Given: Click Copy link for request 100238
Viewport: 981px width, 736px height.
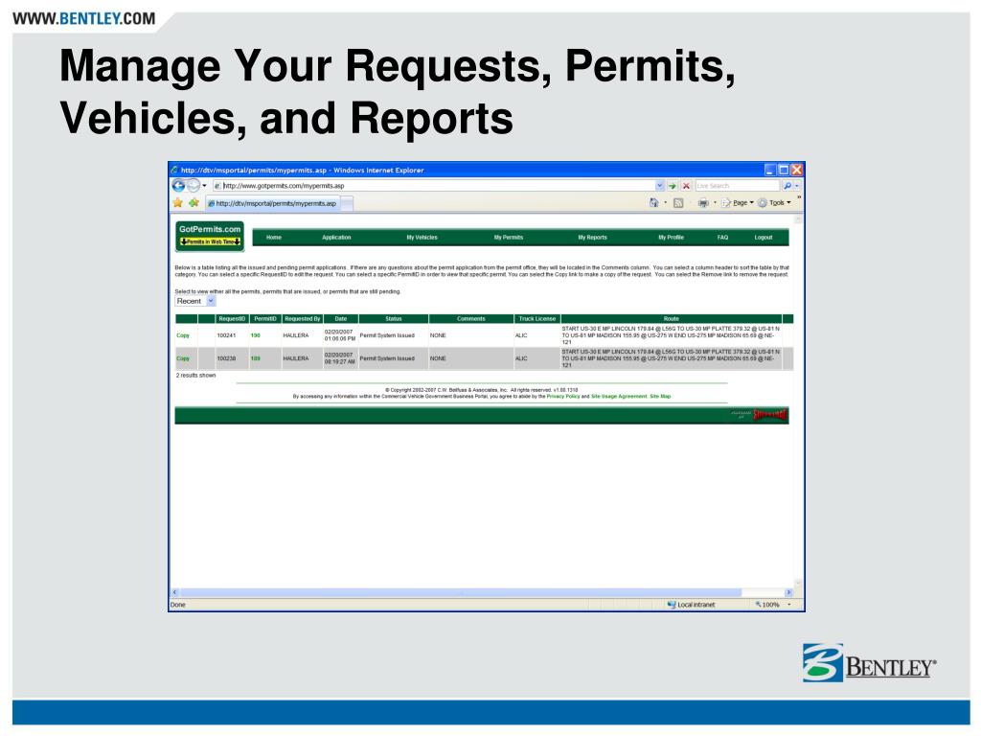Looking at the screenshot, I should [183, 358].
